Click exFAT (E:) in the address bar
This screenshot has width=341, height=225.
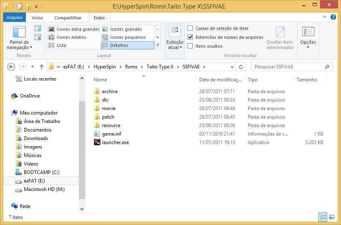[74, 67]
